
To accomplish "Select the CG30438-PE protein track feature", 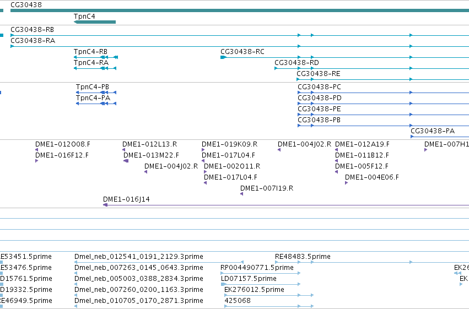I will [x=383, y=115].
